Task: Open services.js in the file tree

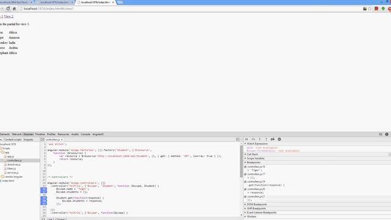Action: click(x=13, y=172)
